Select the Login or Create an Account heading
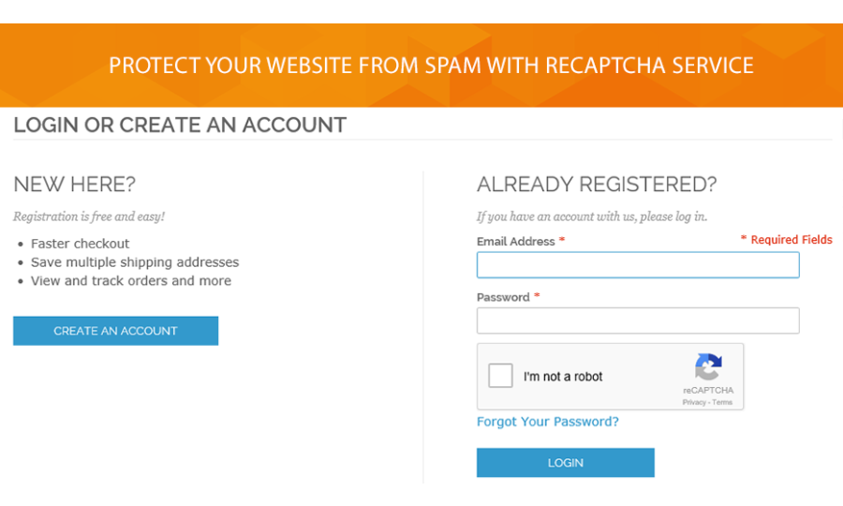 coord(180,125)
